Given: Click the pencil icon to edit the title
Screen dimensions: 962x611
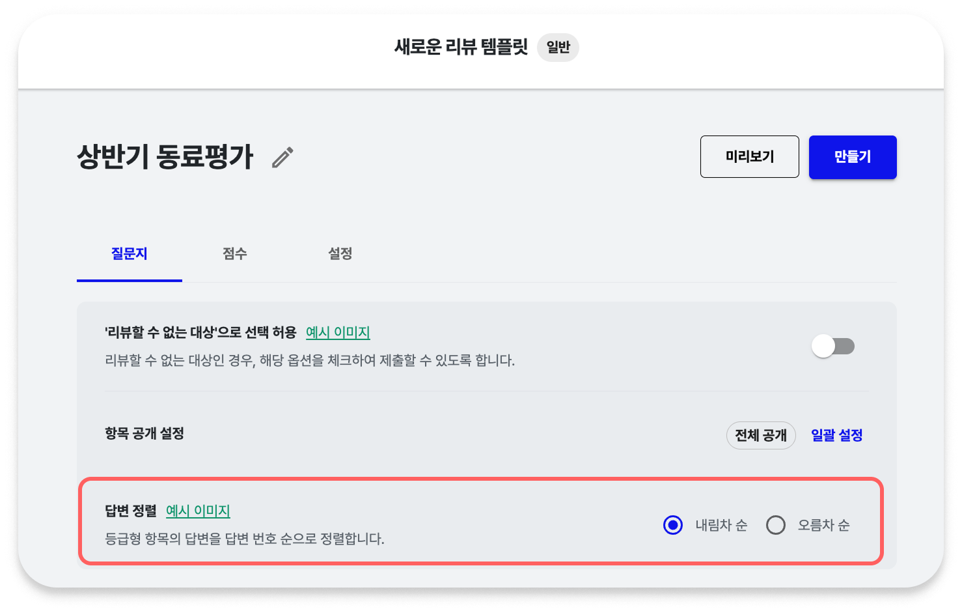Looking at the screenshot, I should tap(282, 157).
